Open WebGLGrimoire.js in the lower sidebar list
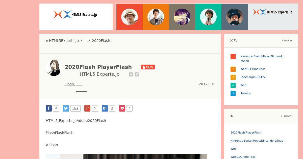The height and width of the screenshot is (159, 303). [x=243, y=157]
